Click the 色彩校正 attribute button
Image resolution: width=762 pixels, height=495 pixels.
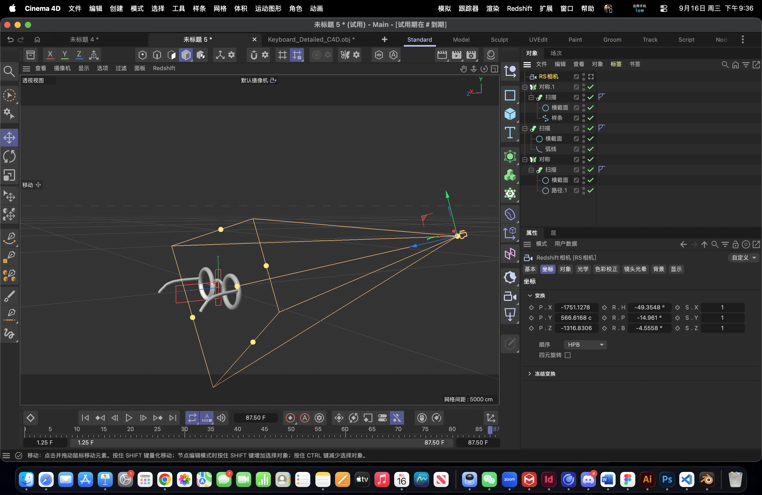(x=606, y=269)
